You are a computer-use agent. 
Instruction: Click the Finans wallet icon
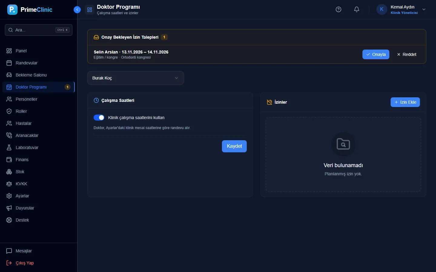9,160
